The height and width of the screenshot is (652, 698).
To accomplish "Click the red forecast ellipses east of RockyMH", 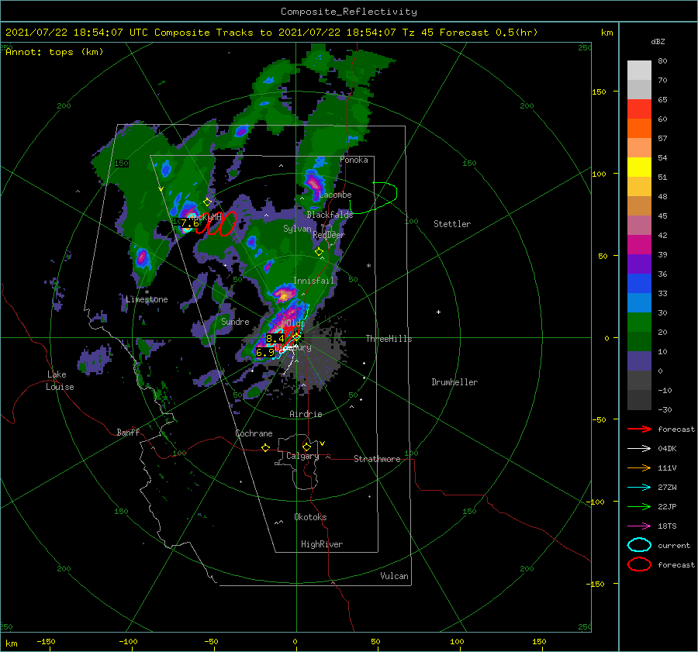I will coord(217,223).
